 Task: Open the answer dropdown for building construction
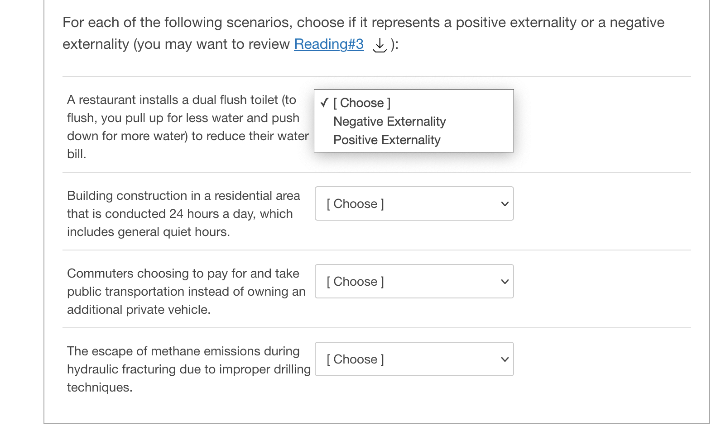414,204
